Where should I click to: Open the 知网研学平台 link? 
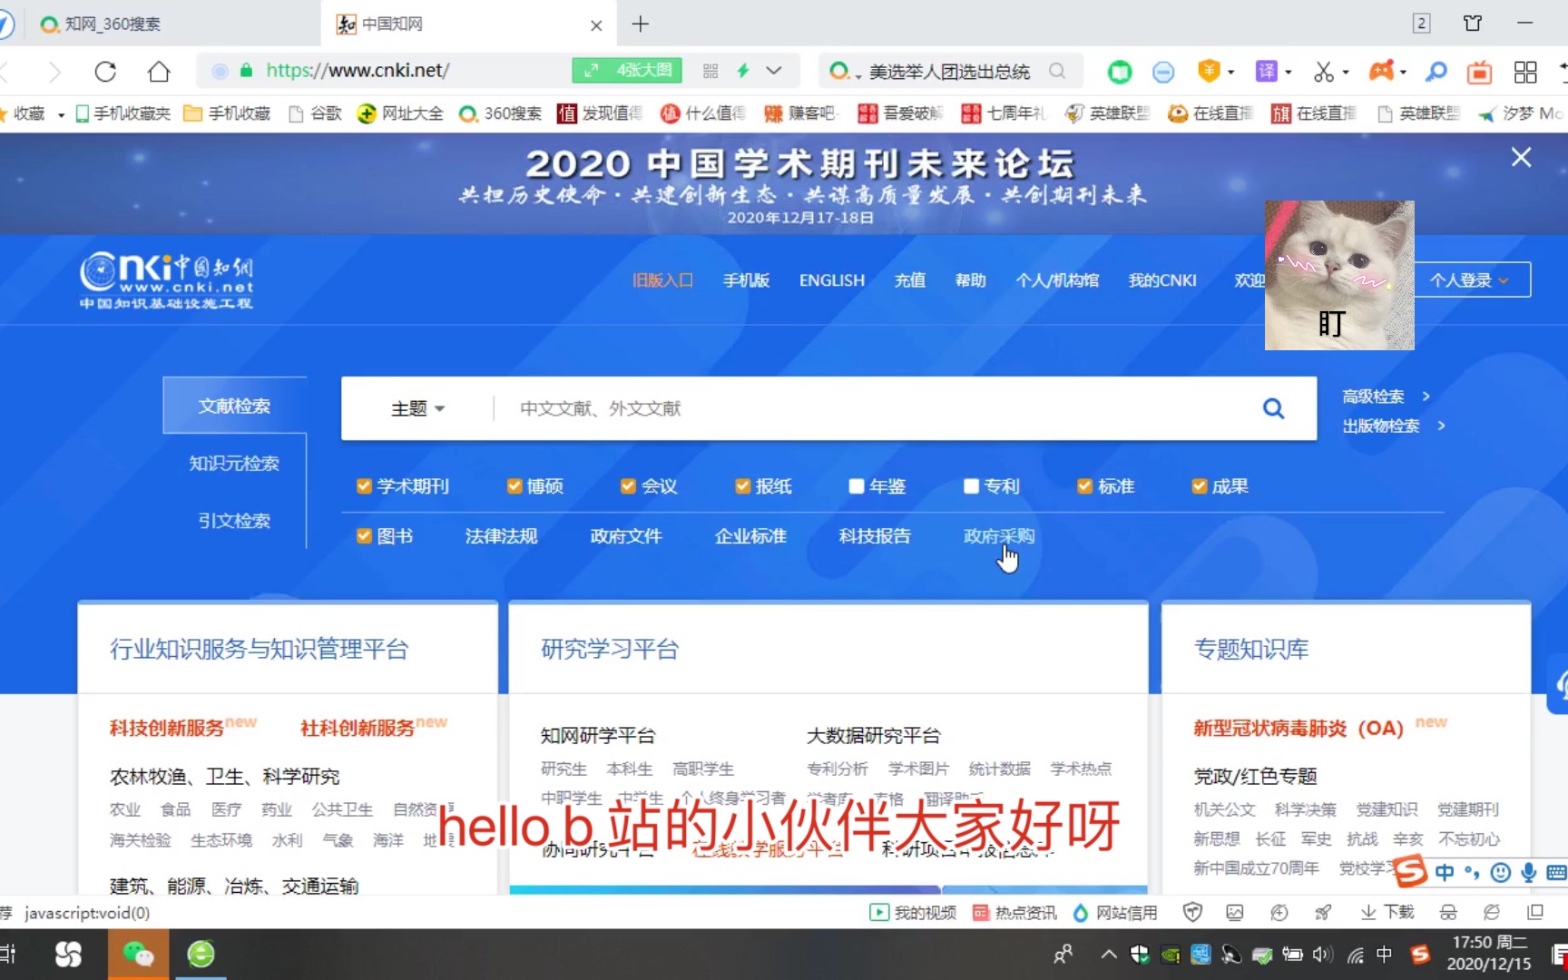tap(598, 736)
